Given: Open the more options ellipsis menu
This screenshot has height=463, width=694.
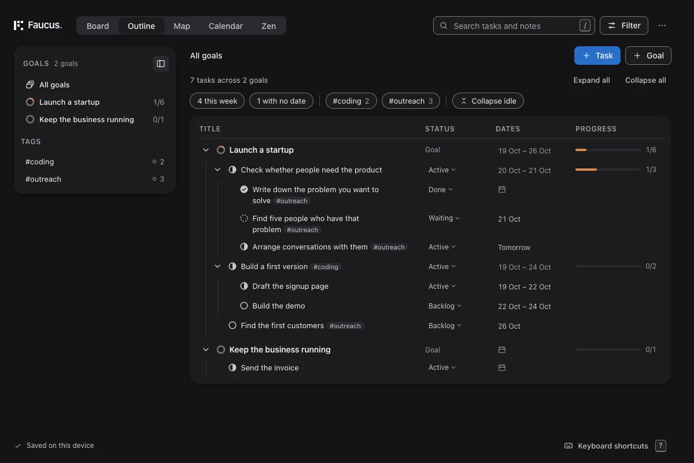Looking at the screenshot, I should [662, 25].
